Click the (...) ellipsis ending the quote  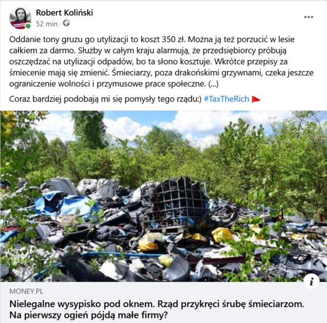(x=213, y=84)
